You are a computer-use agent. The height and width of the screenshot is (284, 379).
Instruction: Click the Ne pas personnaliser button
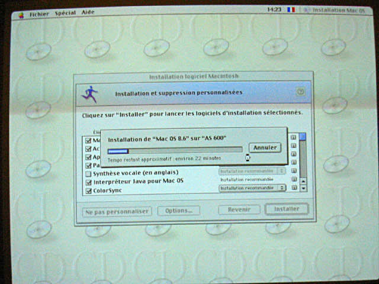pyautogui.click(x=117, y=212)
